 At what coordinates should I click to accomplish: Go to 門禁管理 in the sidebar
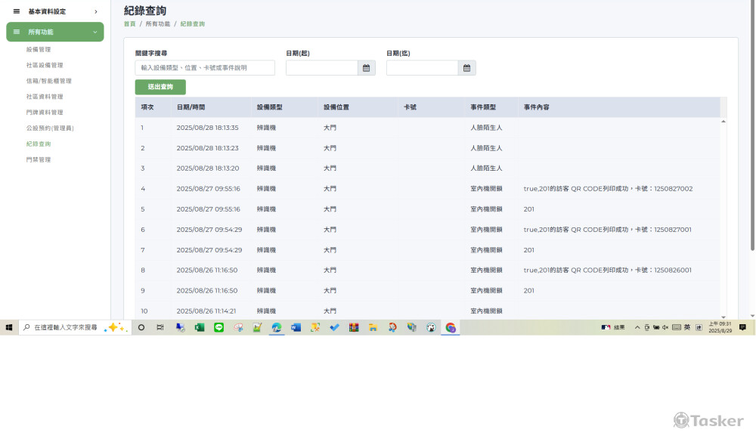click(39, 159)
